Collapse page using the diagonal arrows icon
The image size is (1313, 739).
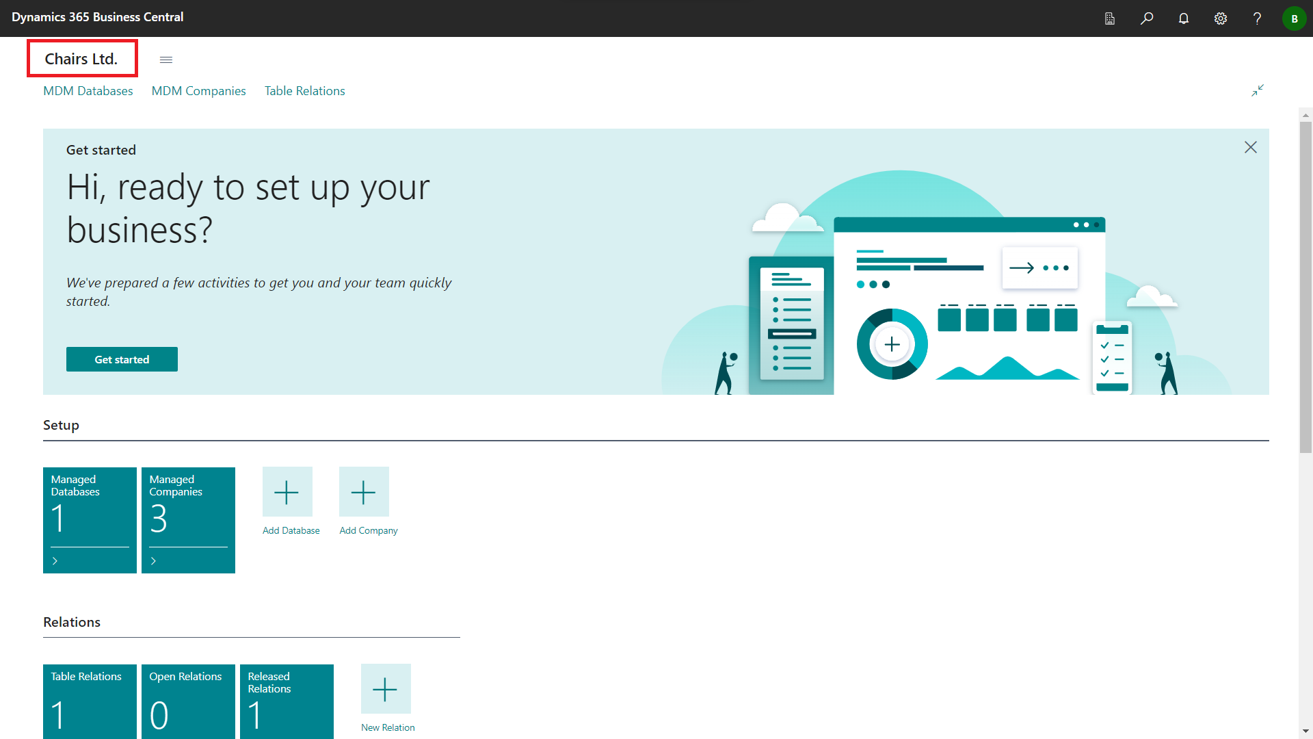pos(1258,90)
